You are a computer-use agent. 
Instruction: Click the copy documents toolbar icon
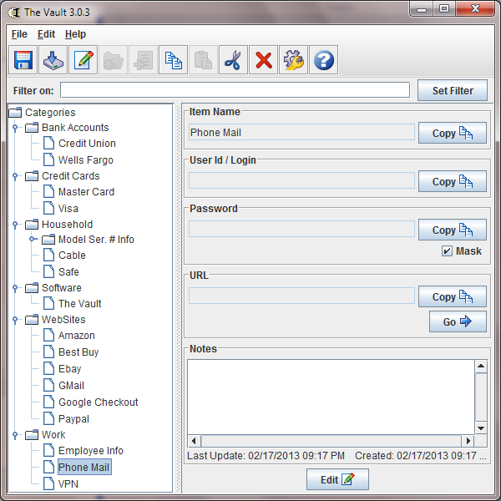click(173, 60)
